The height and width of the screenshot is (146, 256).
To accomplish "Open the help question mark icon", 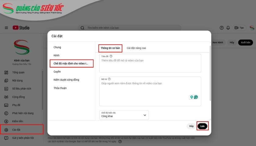I will click(222, 28).
